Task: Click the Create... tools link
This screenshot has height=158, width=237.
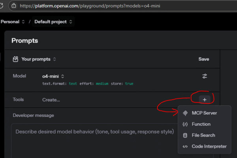Action: click(x=51, y=100)
